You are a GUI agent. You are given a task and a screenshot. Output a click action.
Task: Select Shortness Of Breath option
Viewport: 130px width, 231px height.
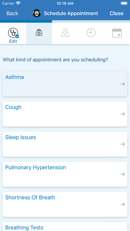point(65,204)
